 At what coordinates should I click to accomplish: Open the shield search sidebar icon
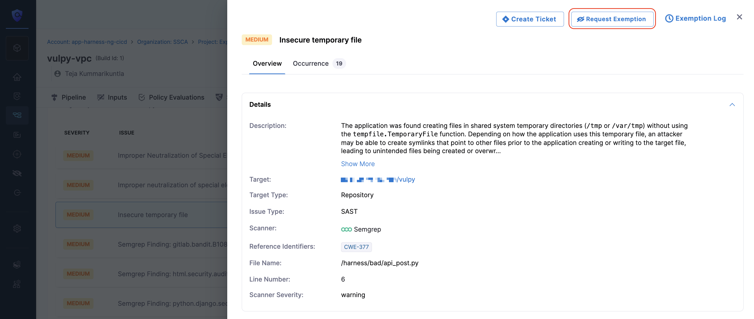point(17,96)
